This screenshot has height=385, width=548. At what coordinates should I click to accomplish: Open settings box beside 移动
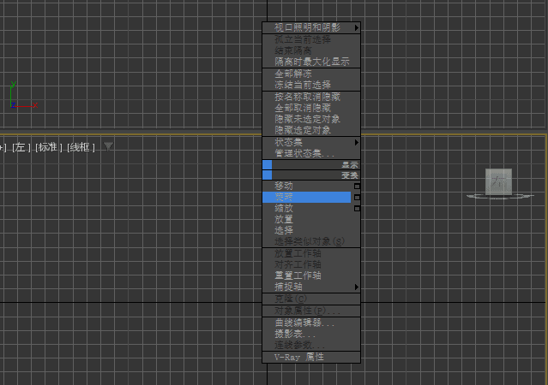point(357,187)
